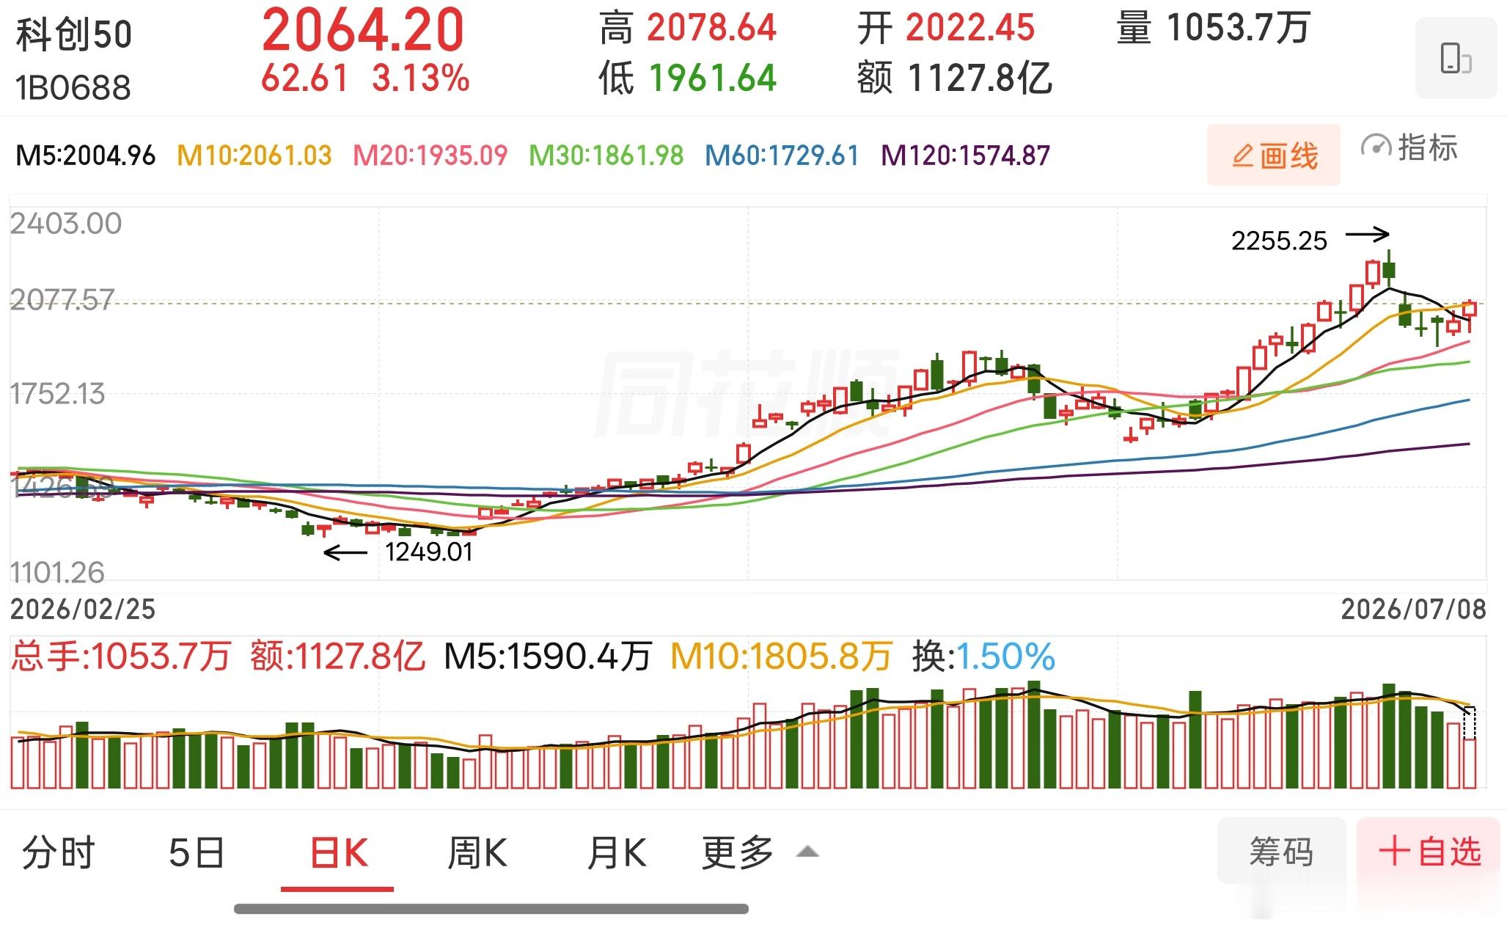Add the stock via 十自选 button
Screen dimensions: 1507x933
1429,851
